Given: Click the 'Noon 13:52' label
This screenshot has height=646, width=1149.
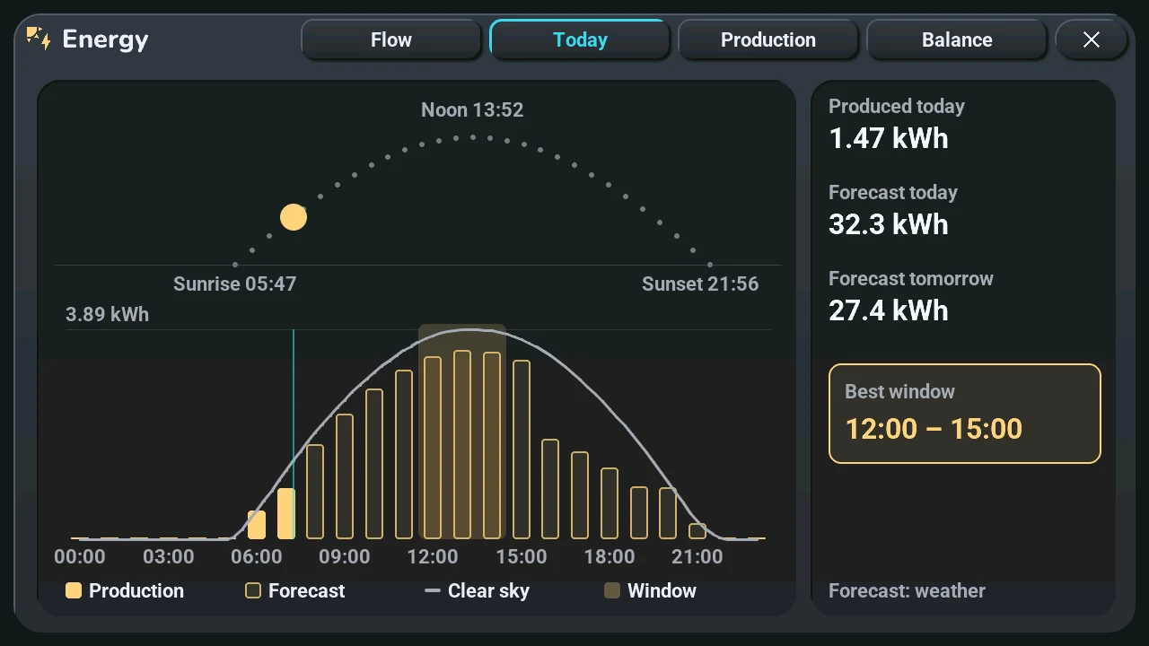Looking at the screenshot, I should [x=472, y=109].
